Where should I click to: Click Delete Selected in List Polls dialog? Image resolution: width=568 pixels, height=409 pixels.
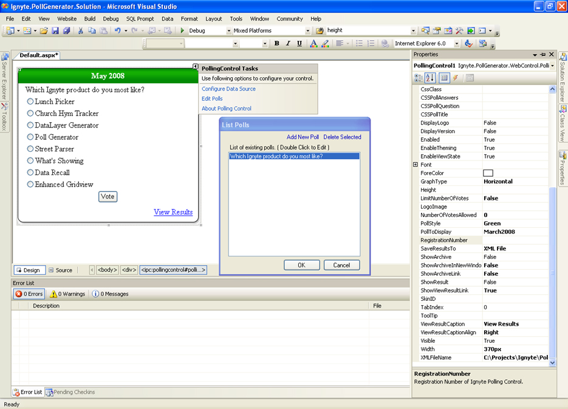coord(343,137)
